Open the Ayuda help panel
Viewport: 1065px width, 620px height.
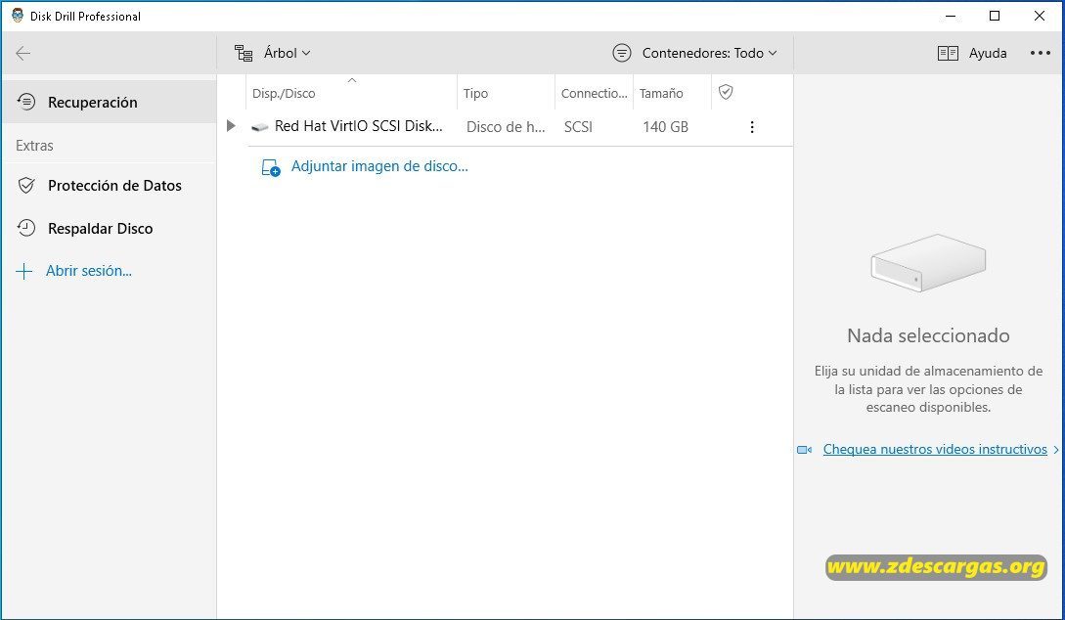988,53
